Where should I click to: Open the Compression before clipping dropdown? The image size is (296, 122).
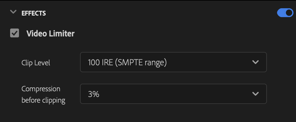[x=173, y=94]
